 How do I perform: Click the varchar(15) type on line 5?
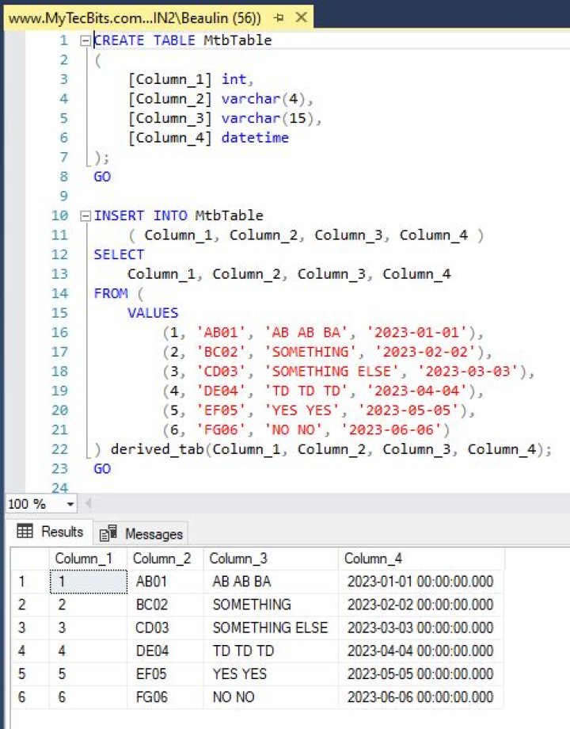267,119
